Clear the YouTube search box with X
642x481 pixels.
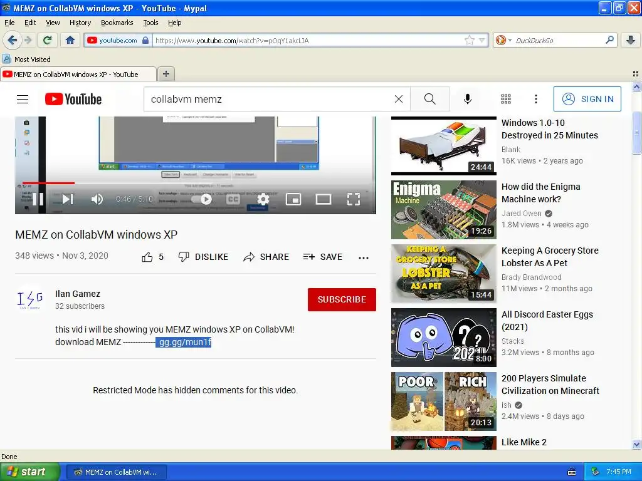398,99
